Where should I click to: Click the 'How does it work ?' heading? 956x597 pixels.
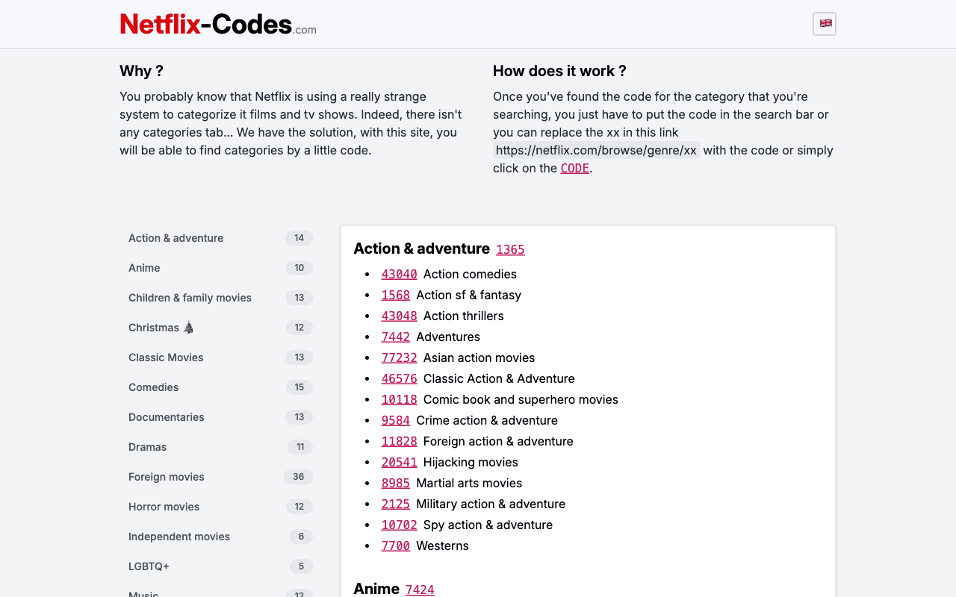(559, 71)
